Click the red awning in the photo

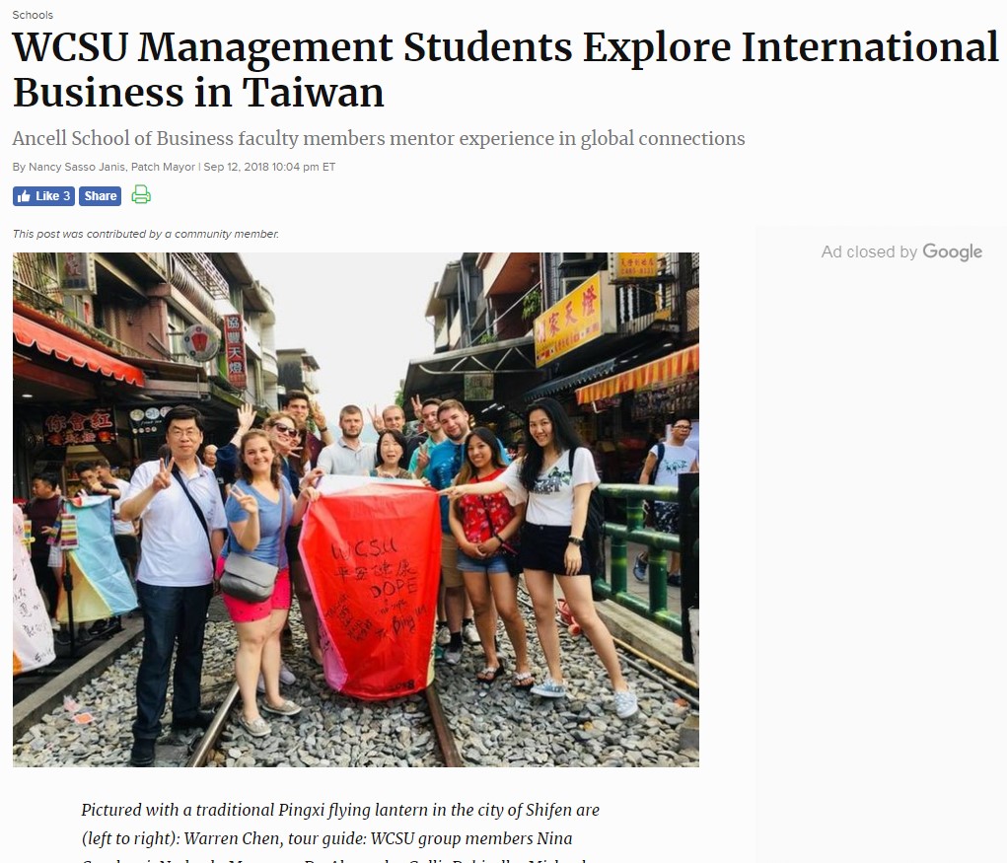(x=77, y=350)
